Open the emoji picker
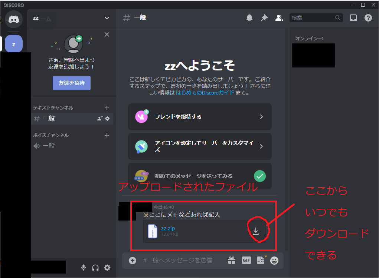379x278 pixels. click(274, 261)
